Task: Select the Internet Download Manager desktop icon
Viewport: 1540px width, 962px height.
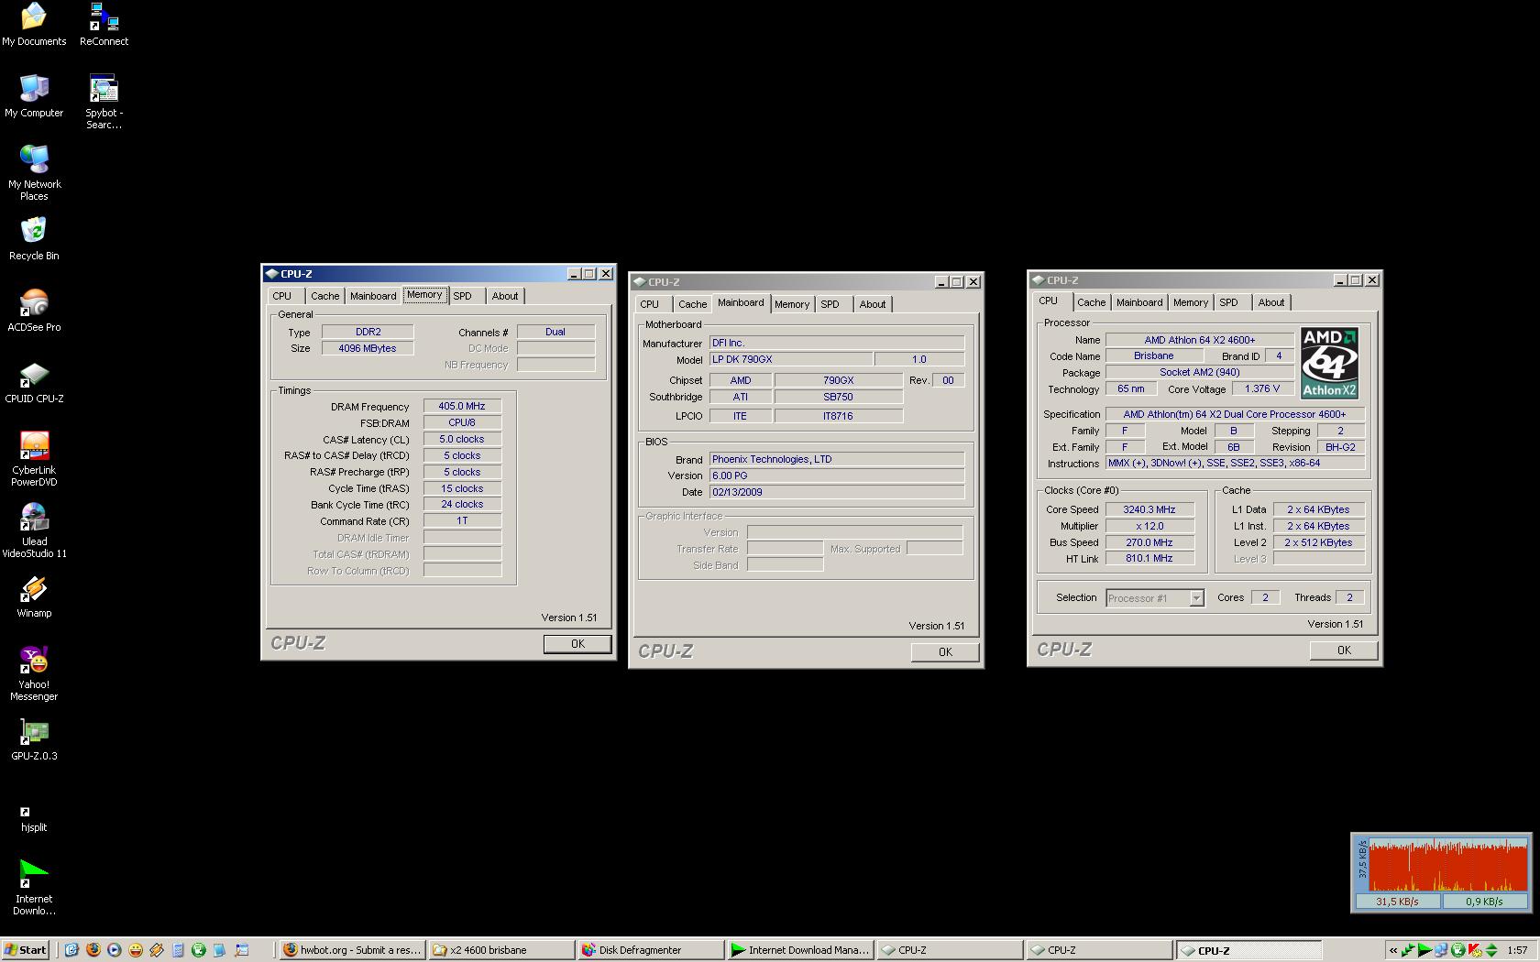Action: (34, 888)
